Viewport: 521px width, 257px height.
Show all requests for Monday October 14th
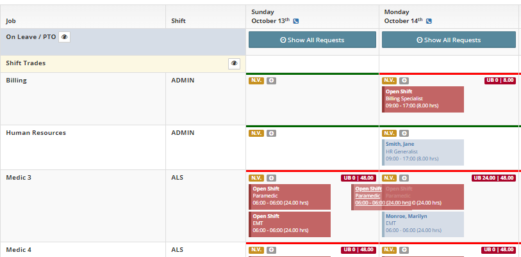coord(449,40)
